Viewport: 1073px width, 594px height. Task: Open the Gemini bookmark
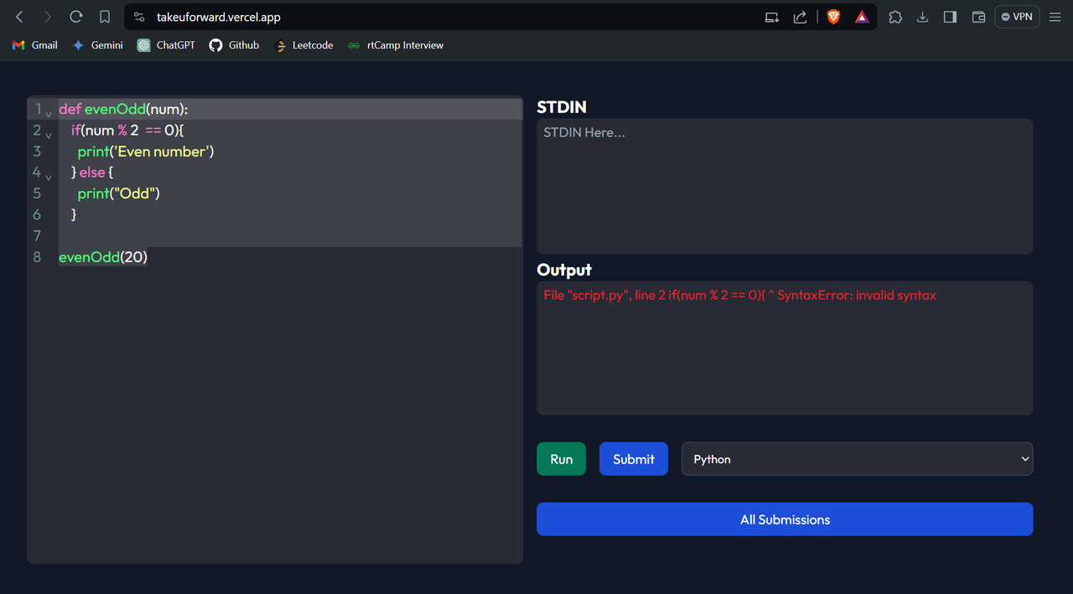[98, 45]
